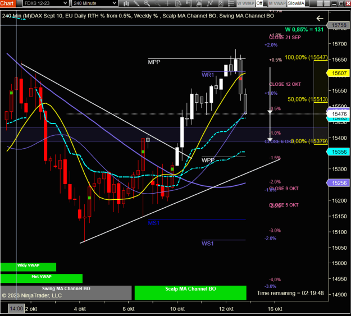Toggle the W VWAP toolbar button
351x316 pixels.
tap(245, 3)
